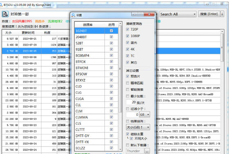
Task: Disable the BTSOW source checkbox
Action: pyautogui.click(x=112, y=74)
